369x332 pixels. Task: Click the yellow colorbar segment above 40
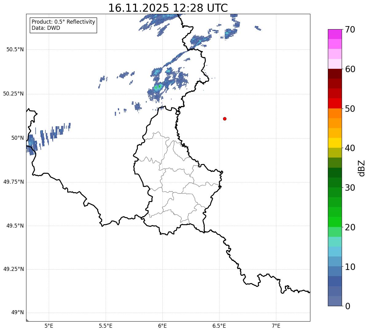point(335,143)
